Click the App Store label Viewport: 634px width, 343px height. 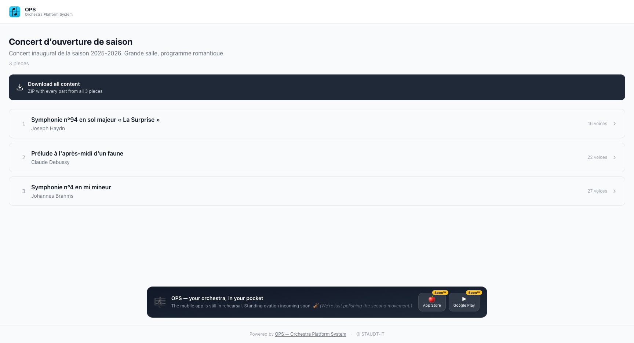coord(432,306)
